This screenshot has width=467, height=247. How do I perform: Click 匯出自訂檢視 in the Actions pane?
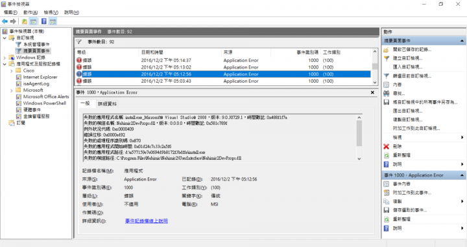pos(407,111)
